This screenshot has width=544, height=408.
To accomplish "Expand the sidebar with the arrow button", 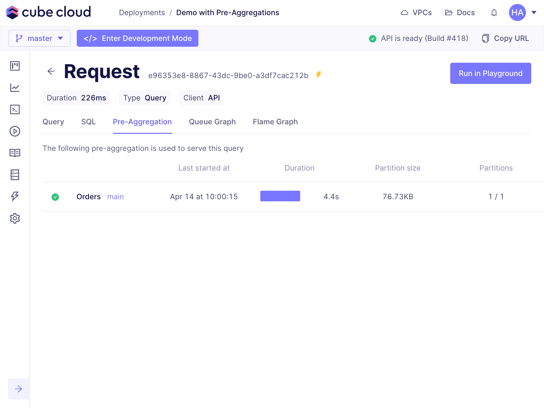I will pos(19,389).
